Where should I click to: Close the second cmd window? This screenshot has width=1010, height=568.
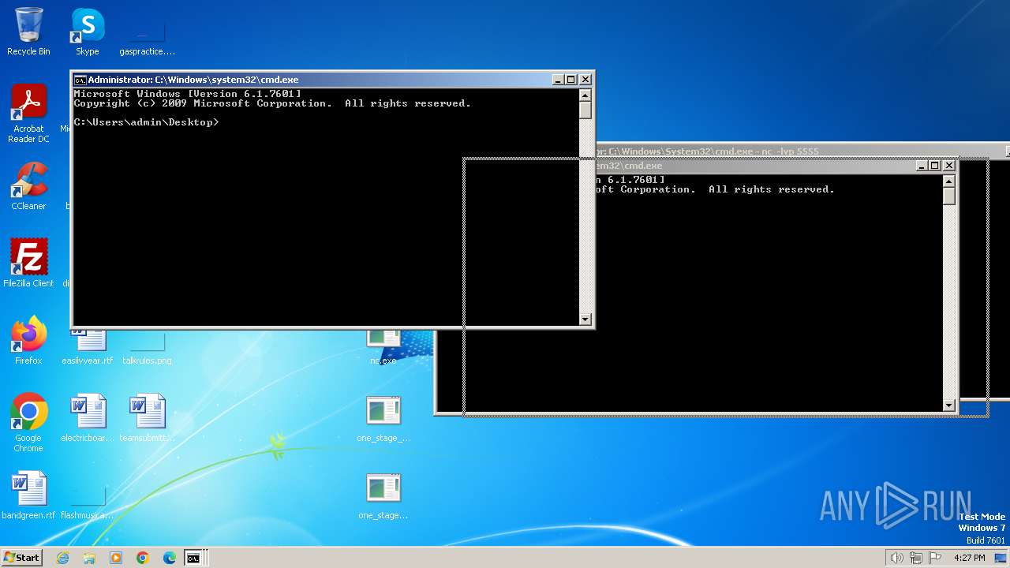949,166
